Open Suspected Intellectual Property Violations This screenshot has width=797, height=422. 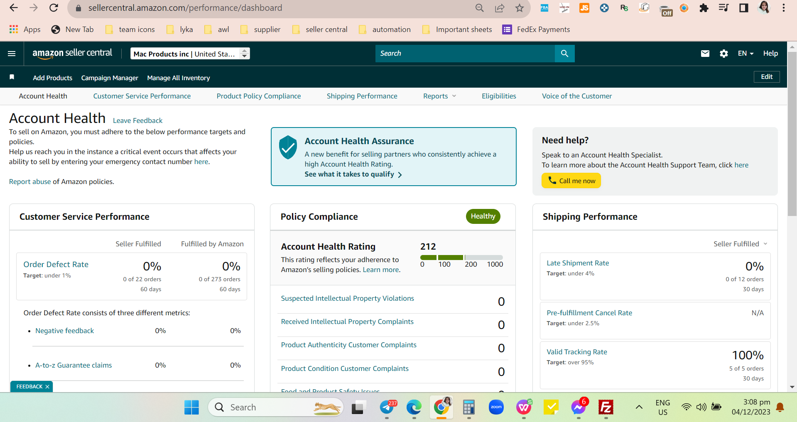pyautogui.click(x=348, y=298)
